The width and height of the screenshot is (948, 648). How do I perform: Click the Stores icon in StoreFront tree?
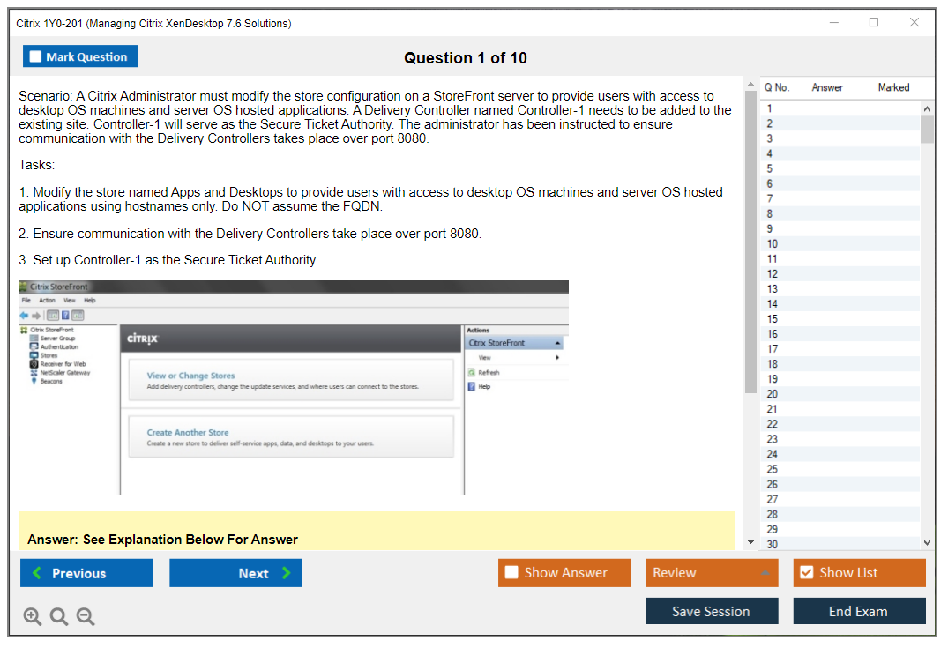pyautogui.click(x=34, y=355)
